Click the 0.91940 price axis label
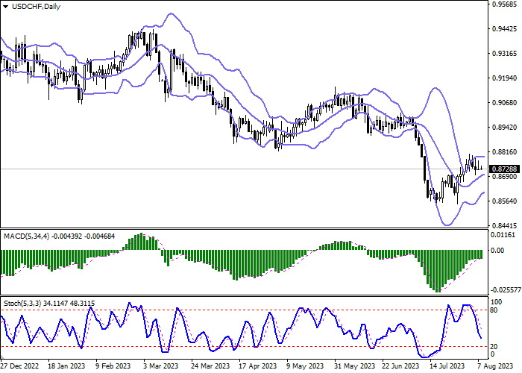 point(503,78)
